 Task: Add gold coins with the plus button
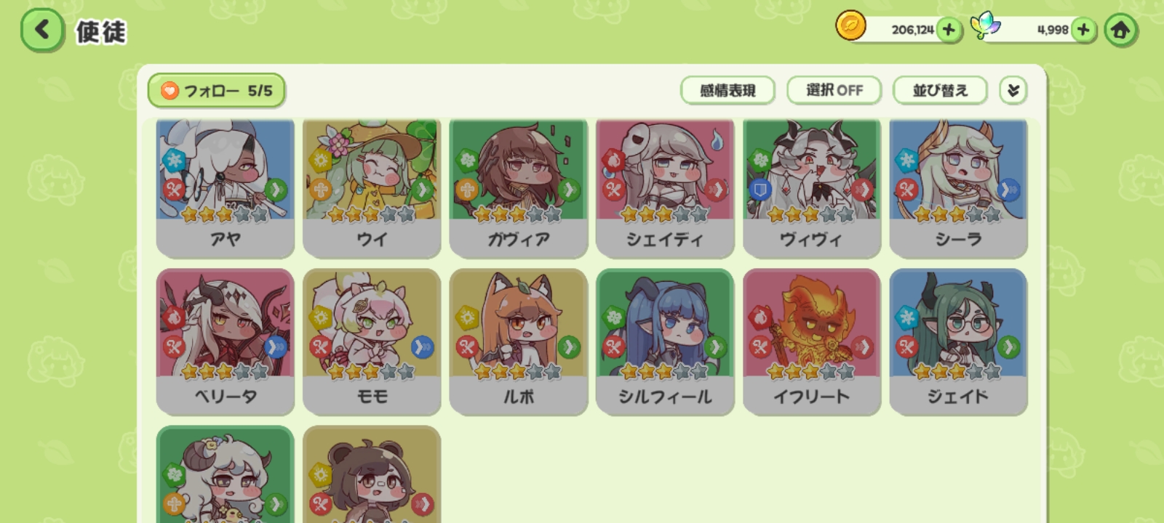pyautogui.click(x=948, y=30)
